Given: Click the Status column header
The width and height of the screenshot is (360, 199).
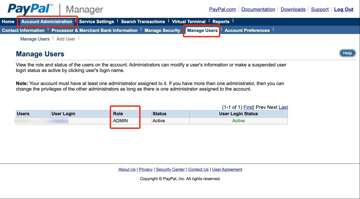Looking at the screenshot, I should point(171,114).
